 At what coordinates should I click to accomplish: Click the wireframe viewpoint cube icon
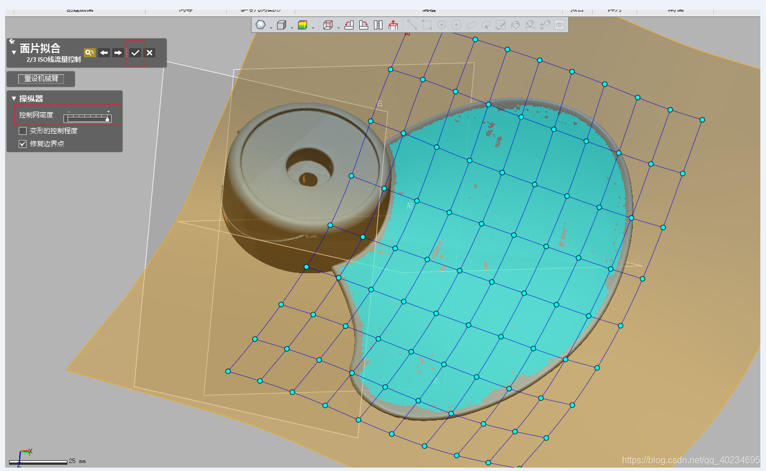point(327,25)
